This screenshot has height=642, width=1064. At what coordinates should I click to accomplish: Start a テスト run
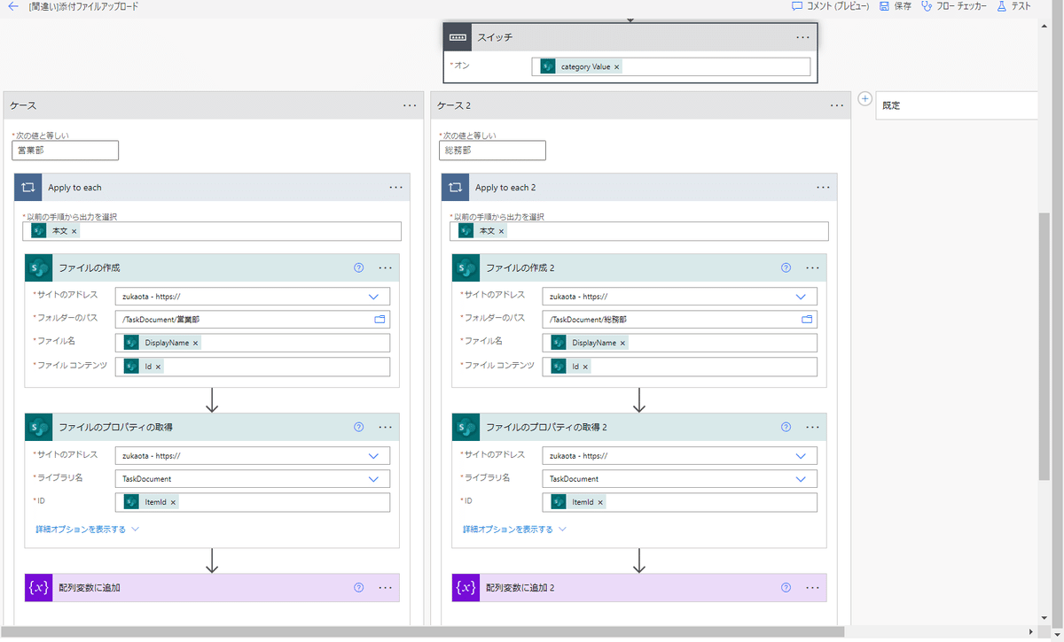[1013, 6]
